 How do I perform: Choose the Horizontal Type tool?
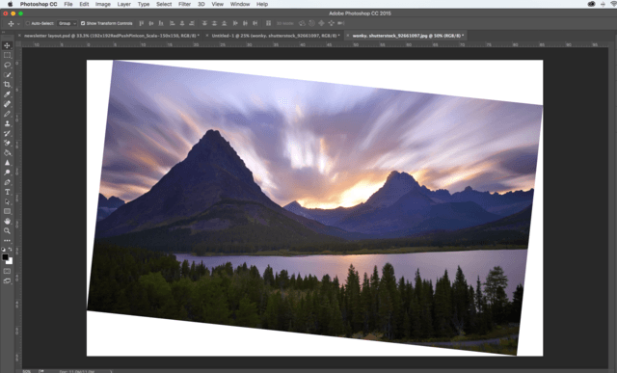tap(7, 192)
